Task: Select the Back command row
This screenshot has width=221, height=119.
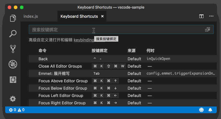Action: click(x=123, y=59)
